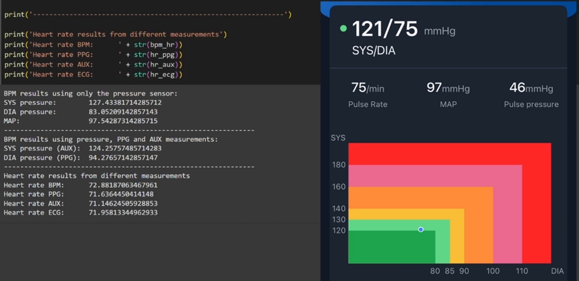
Task: Select the 46 mmHg Pulse pressure value
Action: [531, 89]
